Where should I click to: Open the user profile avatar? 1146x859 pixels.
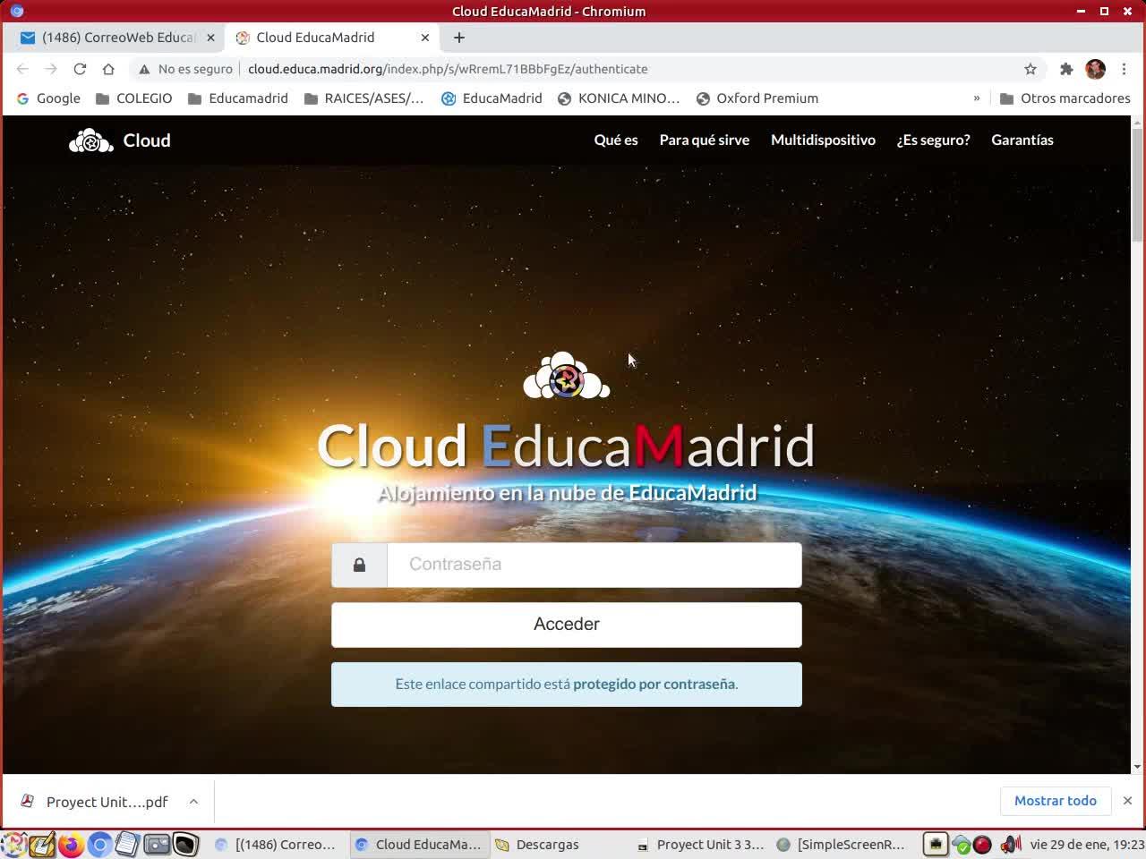1095,69
